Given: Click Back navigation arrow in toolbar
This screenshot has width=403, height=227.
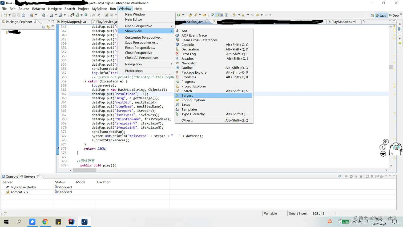Looking at the screenshot, I should pos(257,15).
